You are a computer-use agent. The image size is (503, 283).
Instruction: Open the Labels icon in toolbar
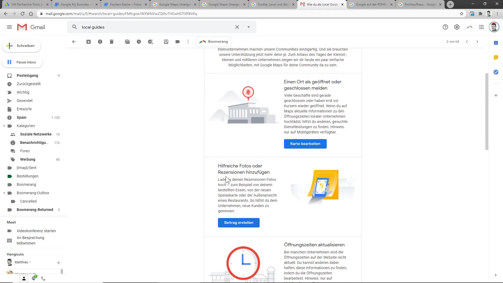tap(178, 42)
